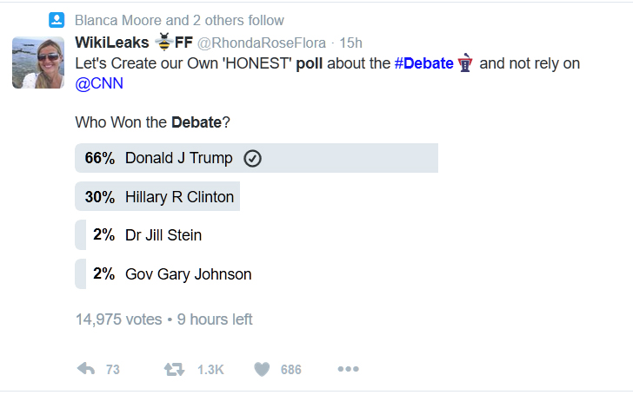This screenshot has width=633, height=395.
Task: Retweet this poll tweet
Action: (x=175, y=369)
